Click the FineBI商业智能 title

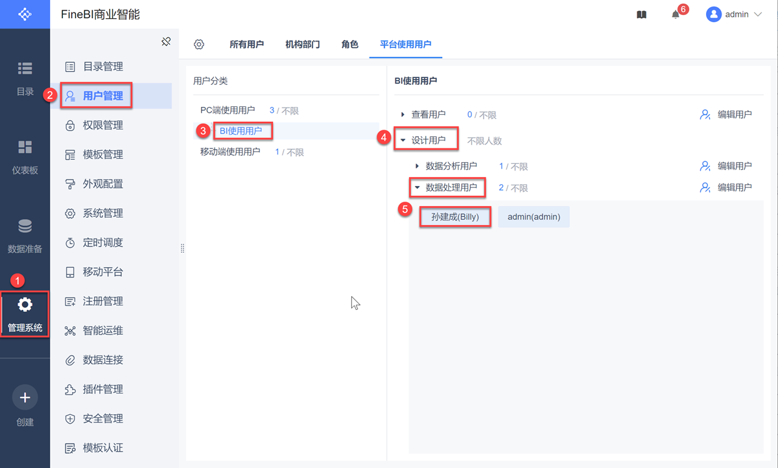pyautogui.click(x=100, y=14)
